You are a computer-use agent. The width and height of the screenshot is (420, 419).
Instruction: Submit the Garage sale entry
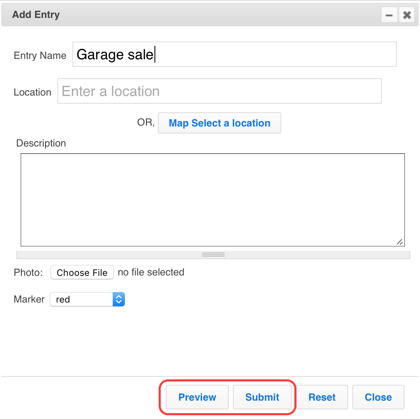tap(262, 397)
